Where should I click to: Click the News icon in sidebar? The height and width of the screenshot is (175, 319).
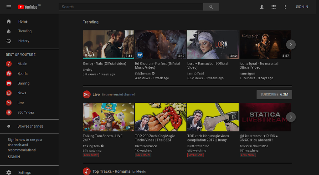click(9, 93)
